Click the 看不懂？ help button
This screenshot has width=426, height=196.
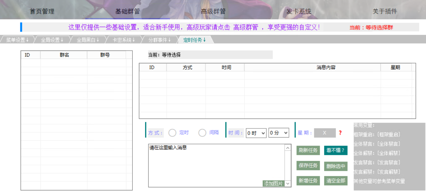click(336, 150)
